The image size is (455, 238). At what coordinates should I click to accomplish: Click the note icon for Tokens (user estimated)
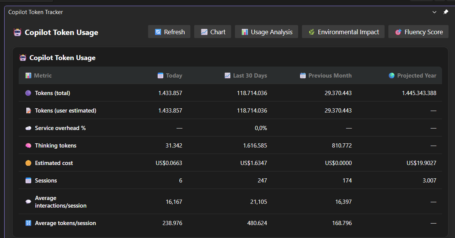point(28,111)
